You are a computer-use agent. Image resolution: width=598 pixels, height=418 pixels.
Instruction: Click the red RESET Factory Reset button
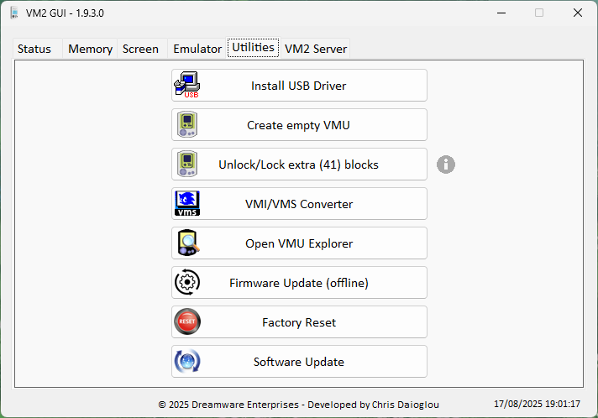(x=299, y=322)
